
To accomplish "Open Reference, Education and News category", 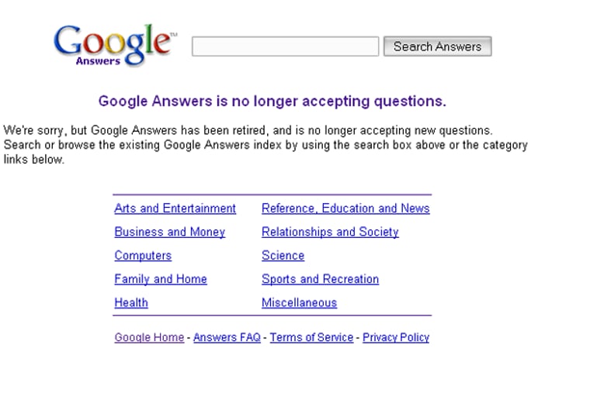I will coord(345,209).
